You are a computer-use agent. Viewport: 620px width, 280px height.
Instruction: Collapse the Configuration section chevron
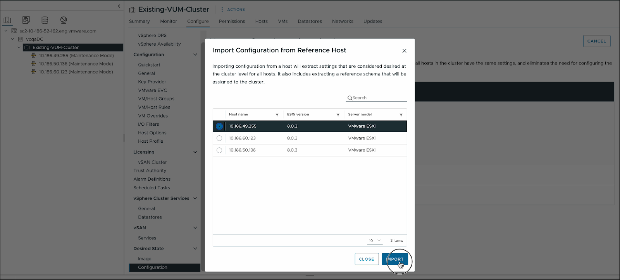pyautogui.click(x=195, y=55)
